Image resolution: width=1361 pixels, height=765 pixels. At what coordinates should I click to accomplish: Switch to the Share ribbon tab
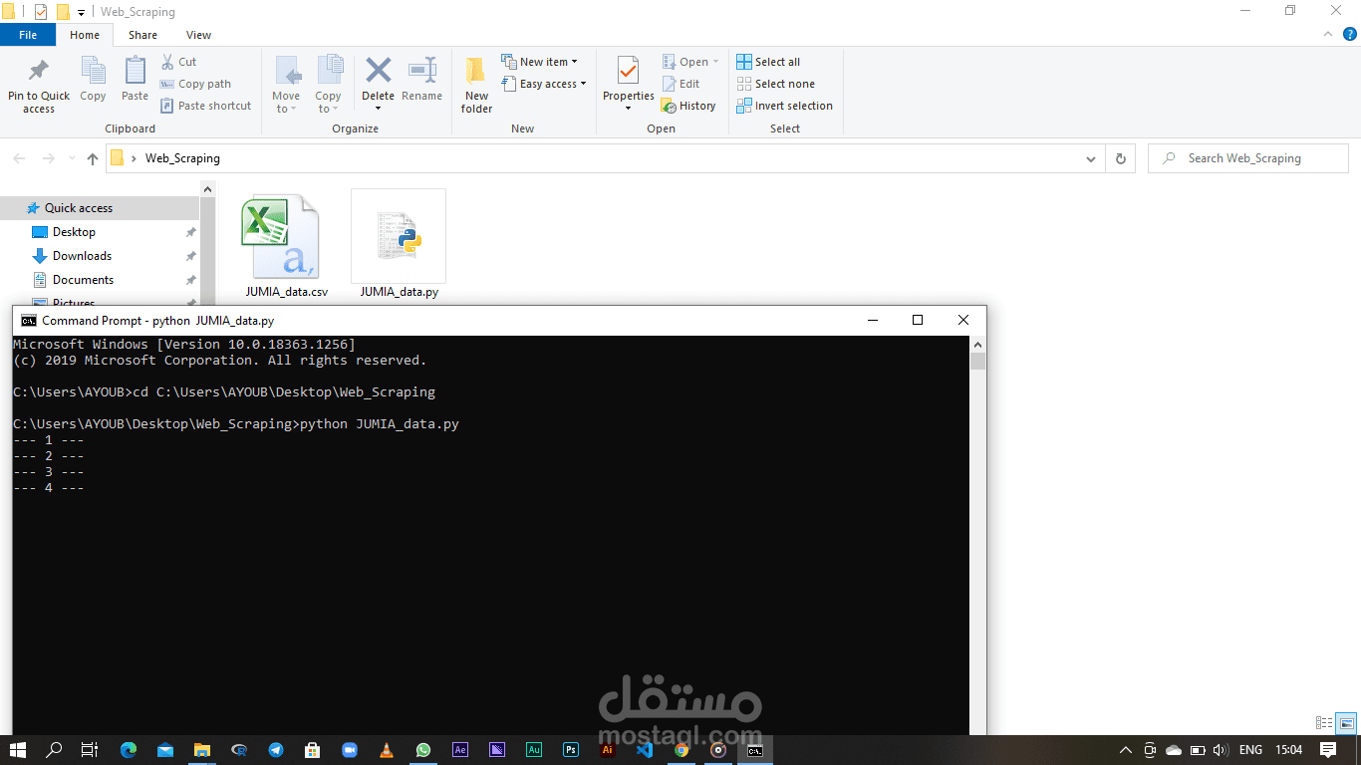tap(142, 35)
